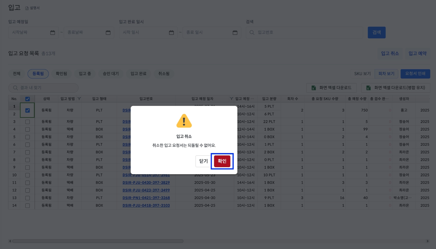
Task: Click the 상태 column header
Action: pos(46,99)
